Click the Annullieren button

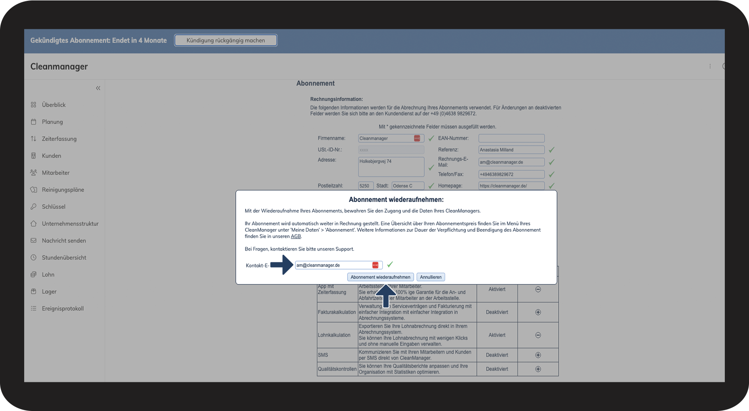click(431, 277)
